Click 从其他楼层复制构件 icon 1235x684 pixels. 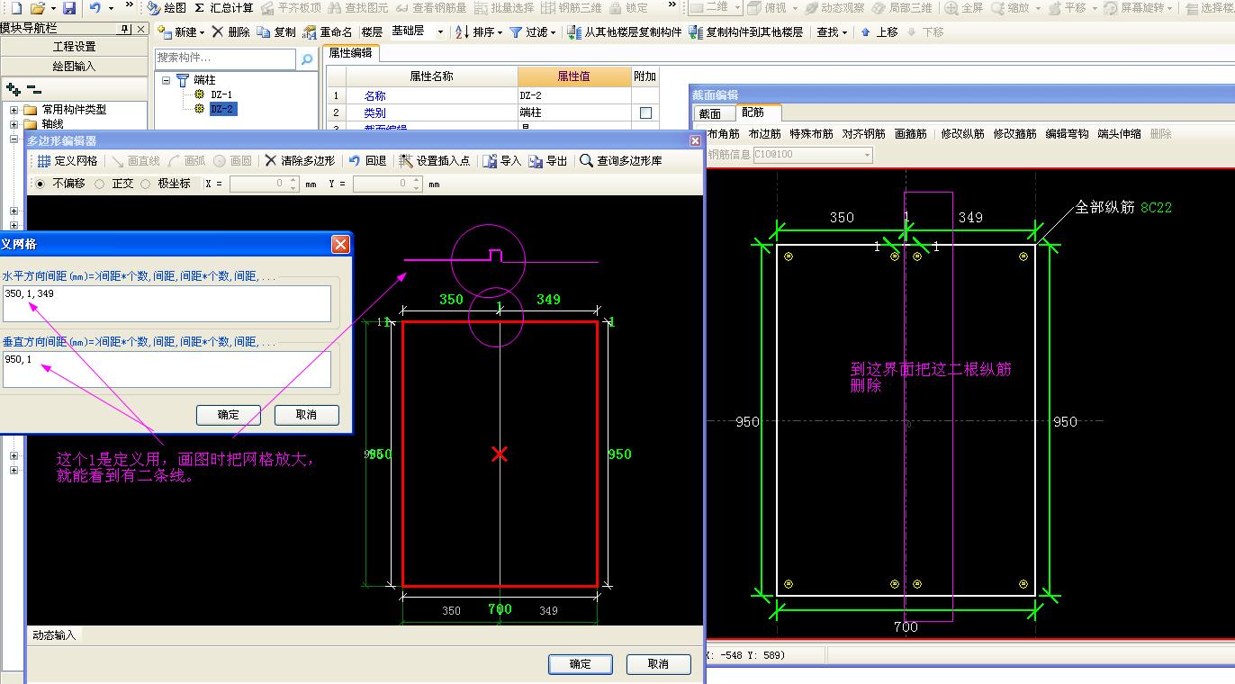tap(624, 31)
